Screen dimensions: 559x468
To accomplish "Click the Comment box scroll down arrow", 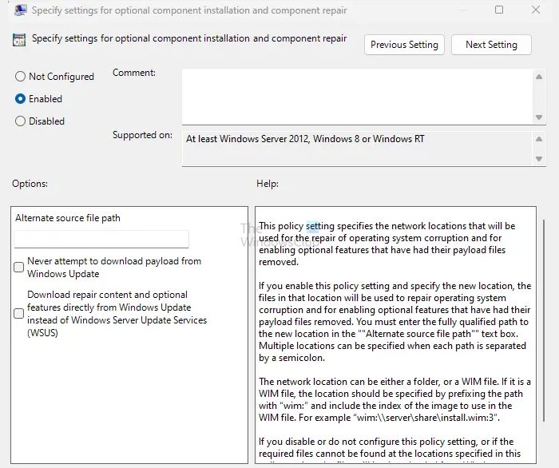I will pos(538,117).
